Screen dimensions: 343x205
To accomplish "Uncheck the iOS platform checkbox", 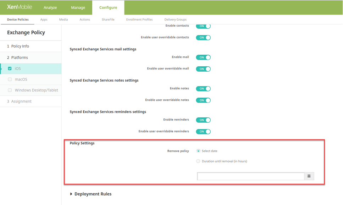I will (10, 68).
